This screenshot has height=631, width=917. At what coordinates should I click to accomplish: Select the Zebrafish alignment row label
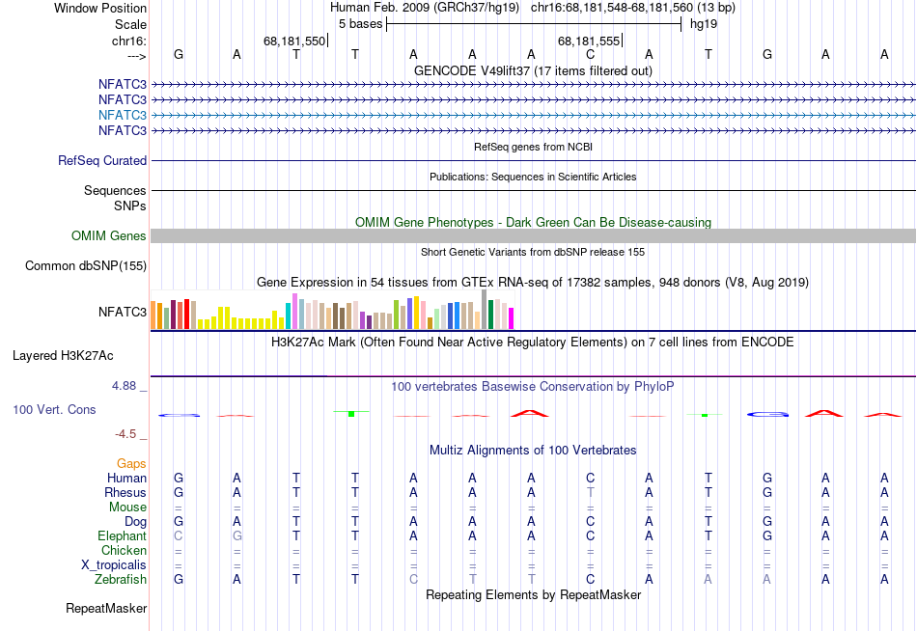click(x=121, y=580)
